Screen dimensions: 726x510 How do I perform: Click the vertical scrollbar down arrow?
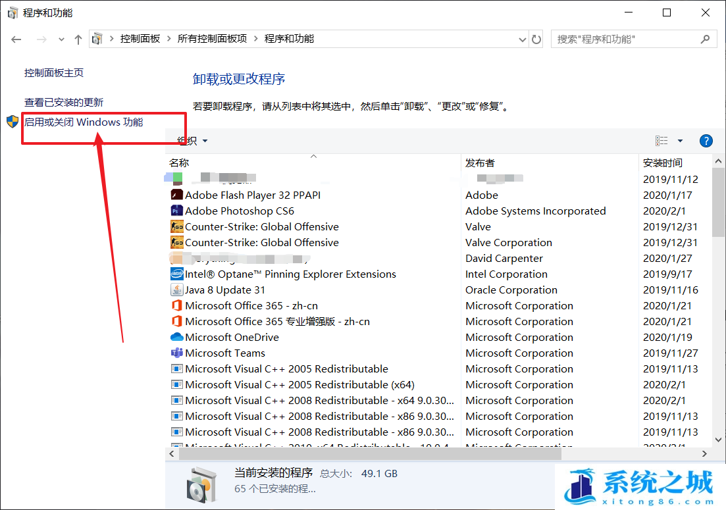point(719,440)
